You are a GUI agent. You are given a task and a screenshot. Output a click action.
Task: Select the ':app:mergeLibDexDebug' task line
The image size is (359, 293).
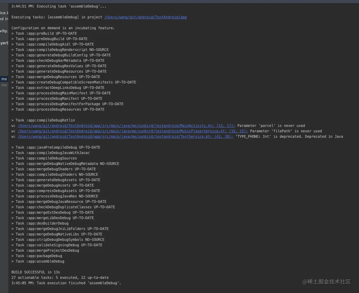(x=53, y=218)
